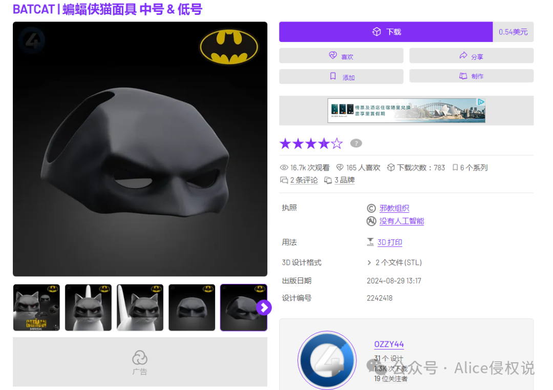553x390 pixels.
Task: Click the 制作 make button
Action: (x=471, y=76)
